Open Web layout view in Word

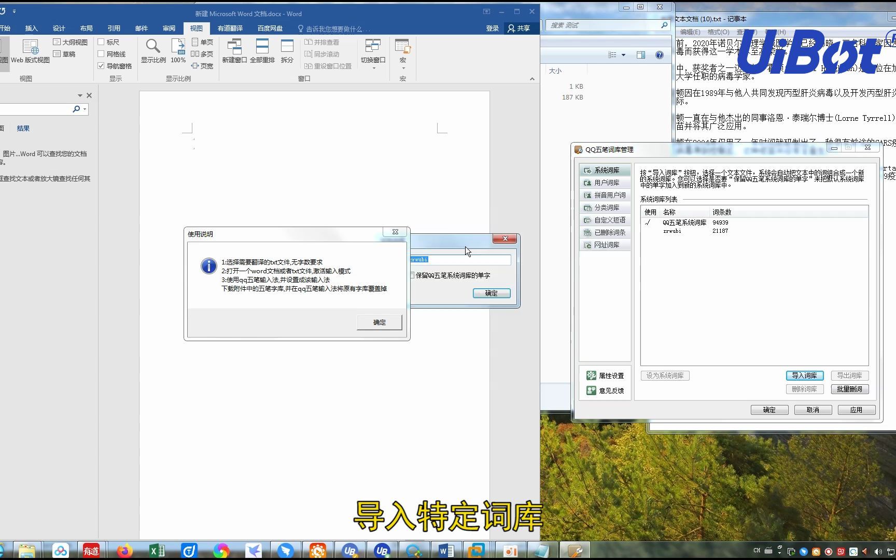[x=30, y=52]
